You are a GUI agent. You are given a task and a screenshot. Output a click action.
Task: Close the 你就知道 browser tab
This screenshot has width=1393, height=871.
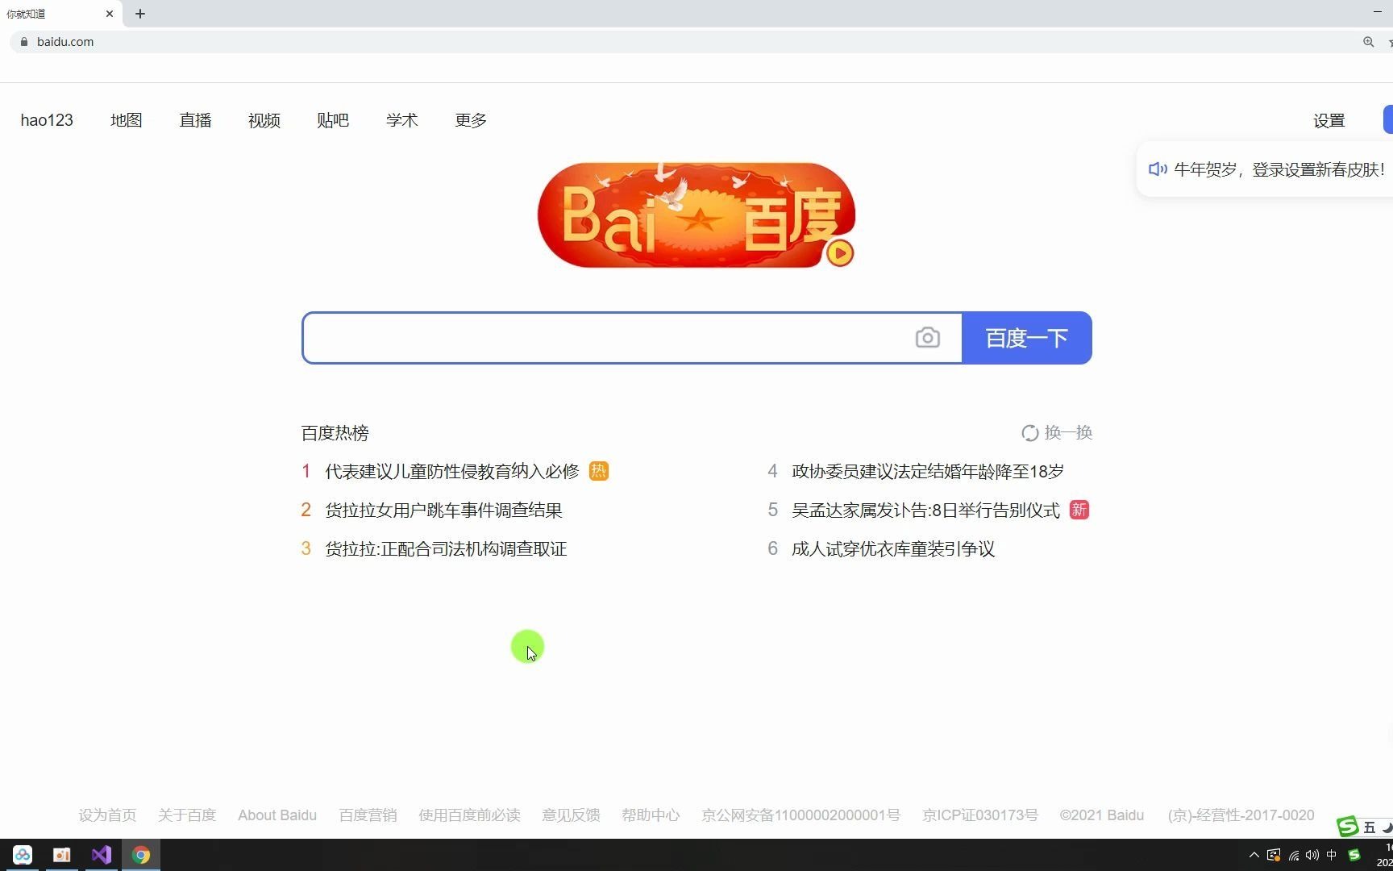click(x=110, y=14)
